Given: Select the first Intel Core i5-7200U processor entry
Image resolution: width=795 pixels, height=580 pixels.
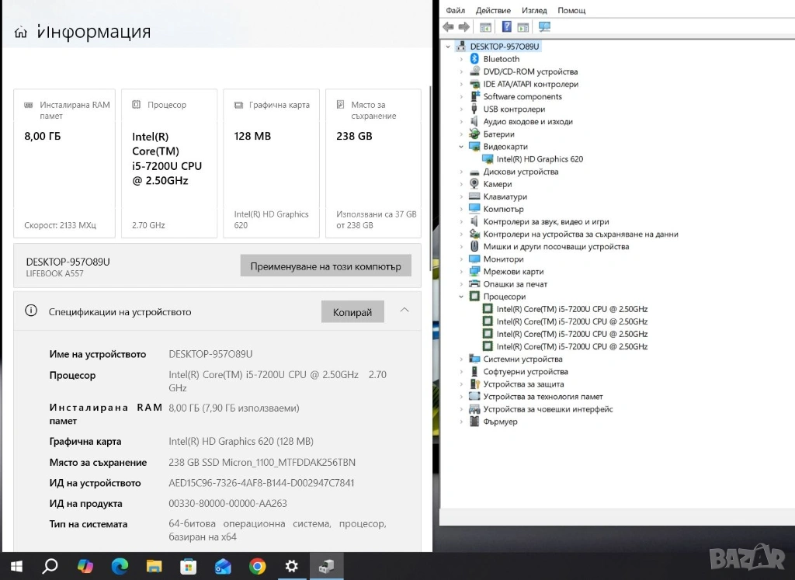Looking at the screenshot, I should 571,309.
